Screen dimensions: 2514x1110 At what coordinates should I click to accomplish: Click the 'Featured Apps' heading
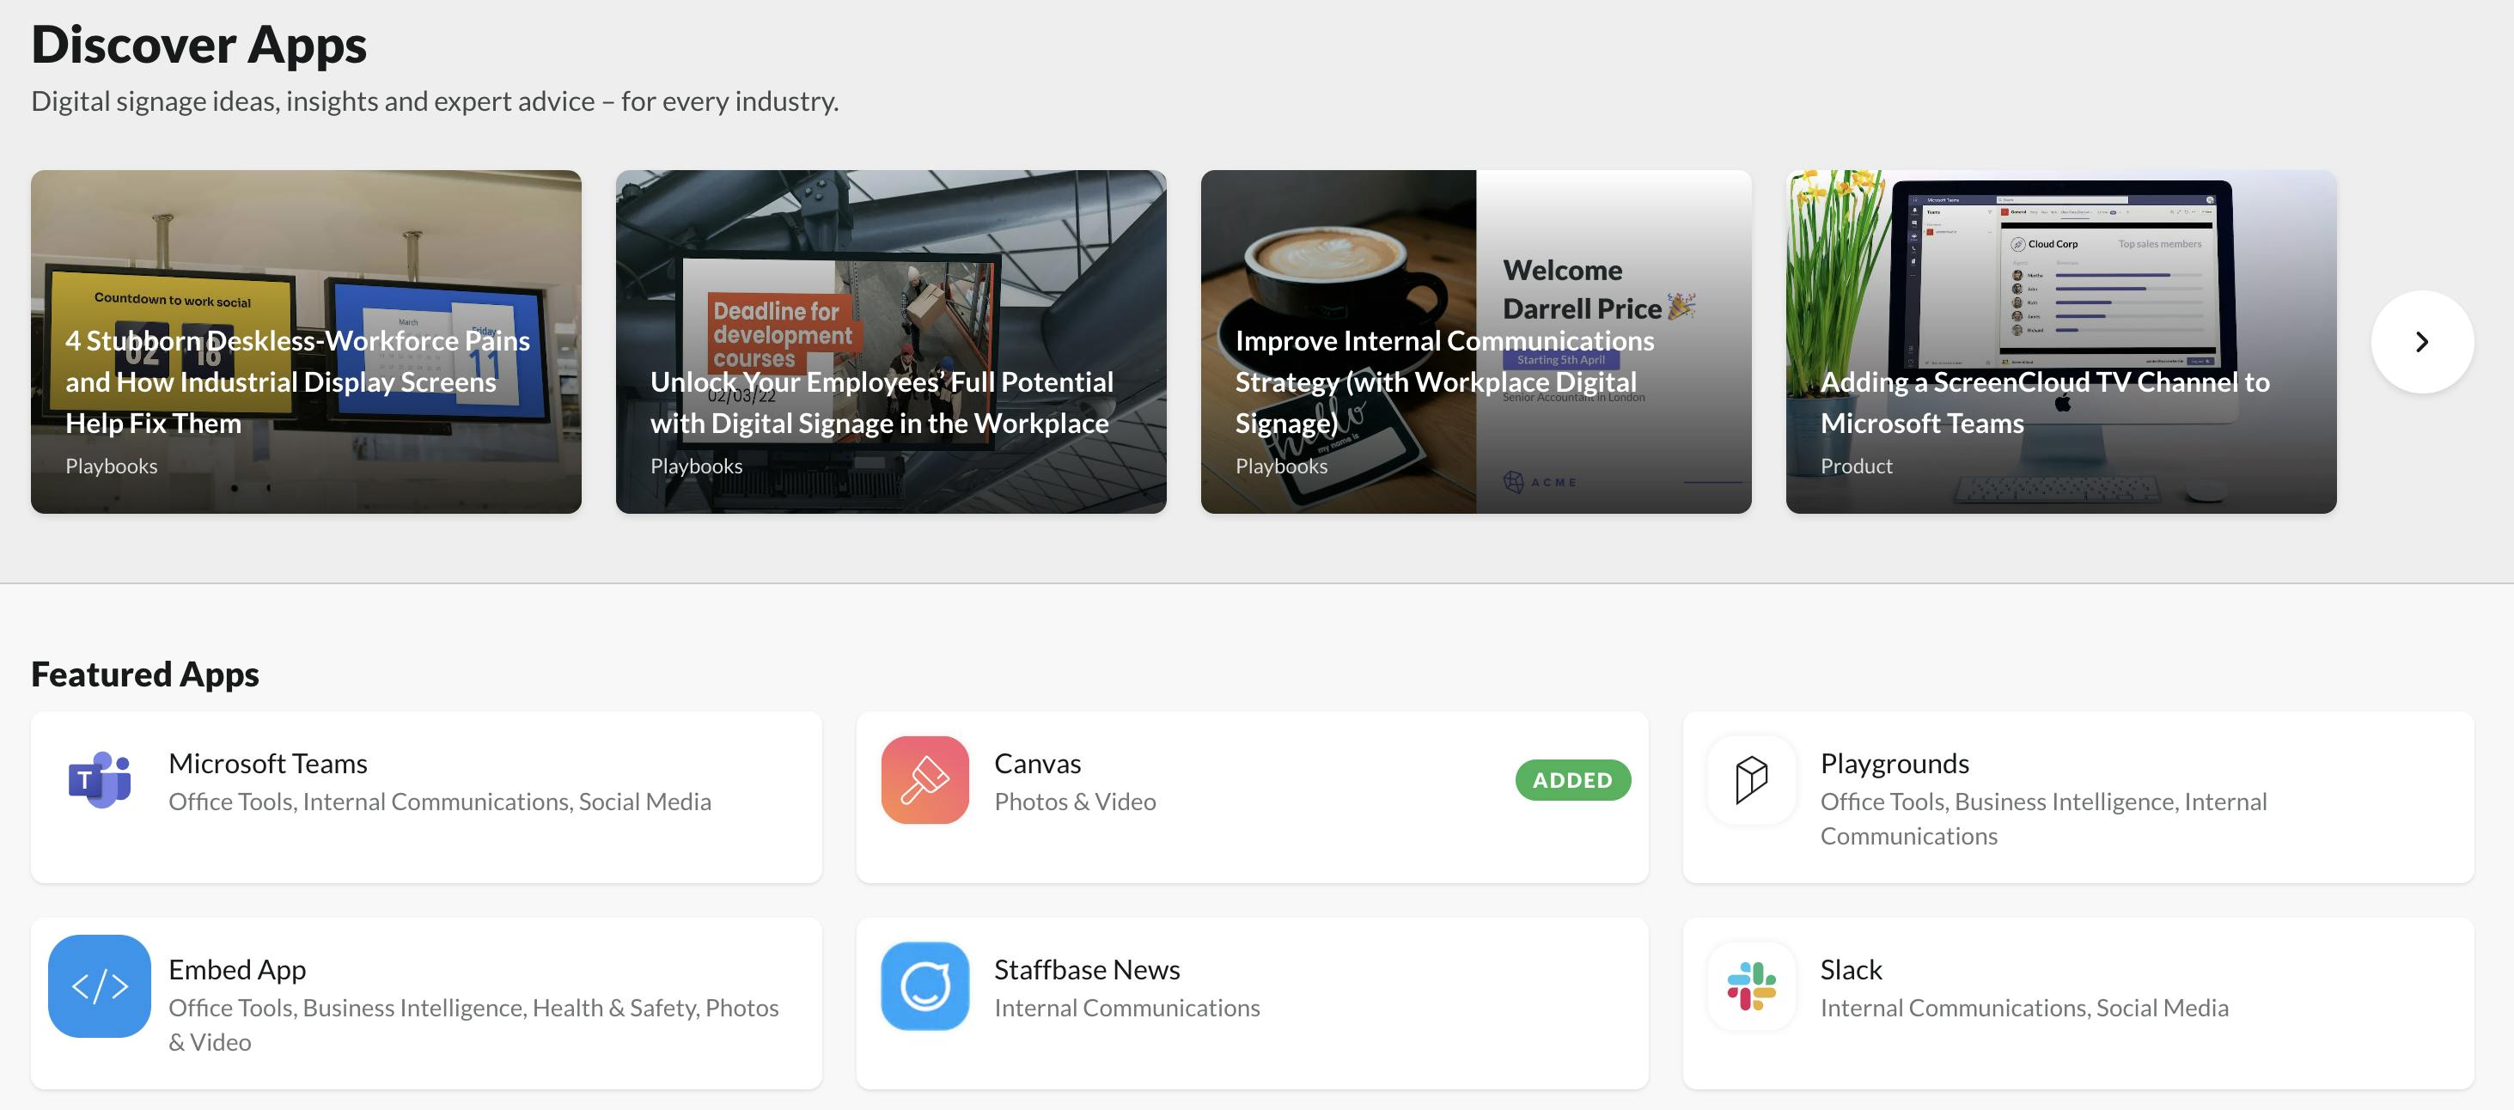click(x=144, y=674)
